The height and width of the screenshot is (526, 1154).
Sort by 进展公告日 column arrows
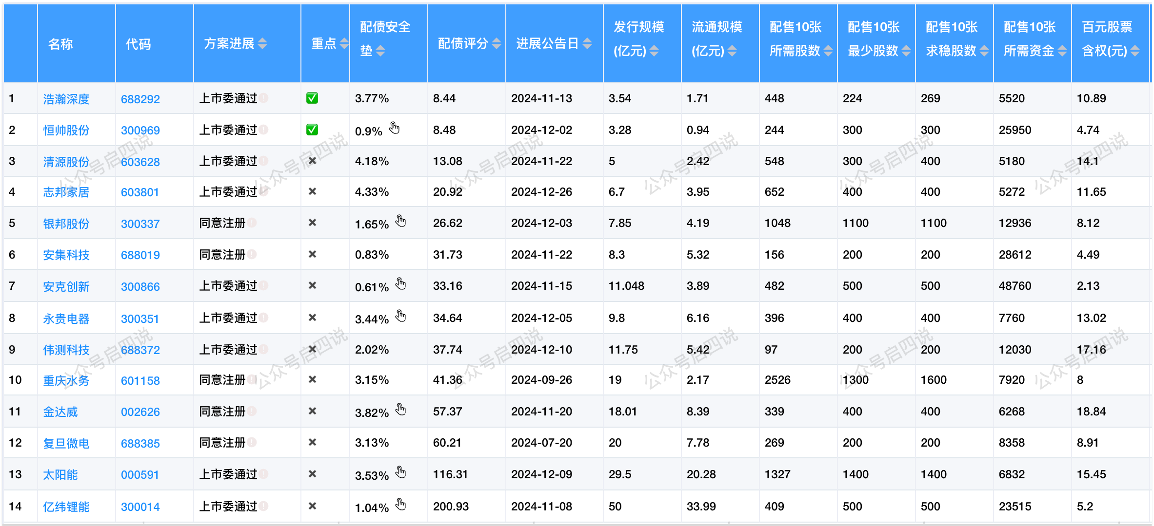pos(587,44)
